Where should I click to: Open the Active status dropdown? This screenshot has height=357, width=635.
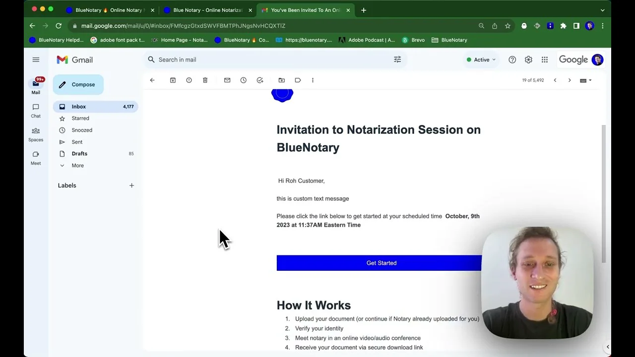(481, 60)
